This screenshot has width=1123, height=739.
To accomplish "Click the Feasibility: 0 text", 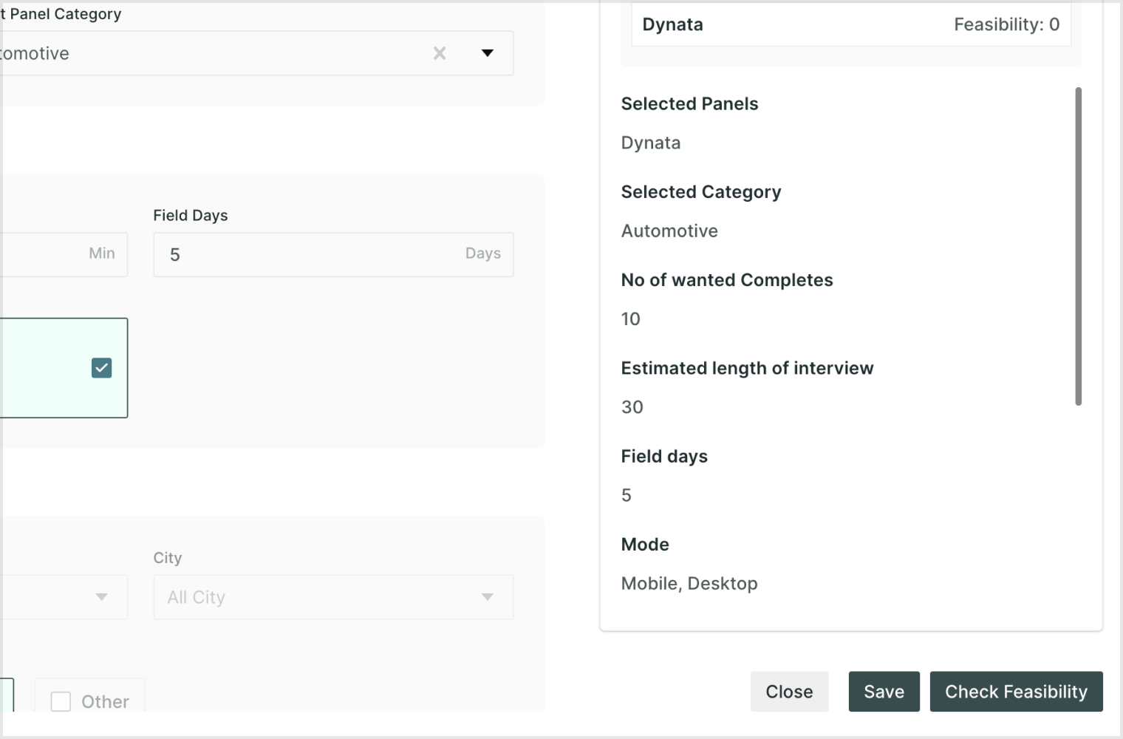I will [x=1006, y=24].
